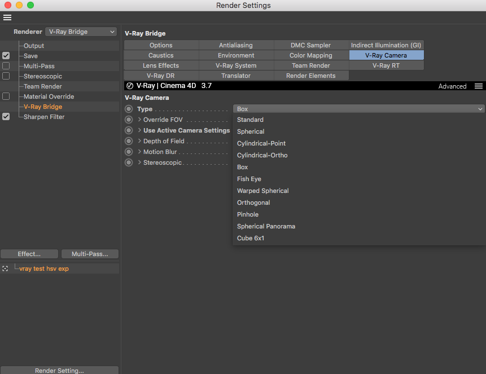Viewport: 486px width, 374px height.
Task: Uncheck the Sharpen Filter checkbox
Action: 6,117
